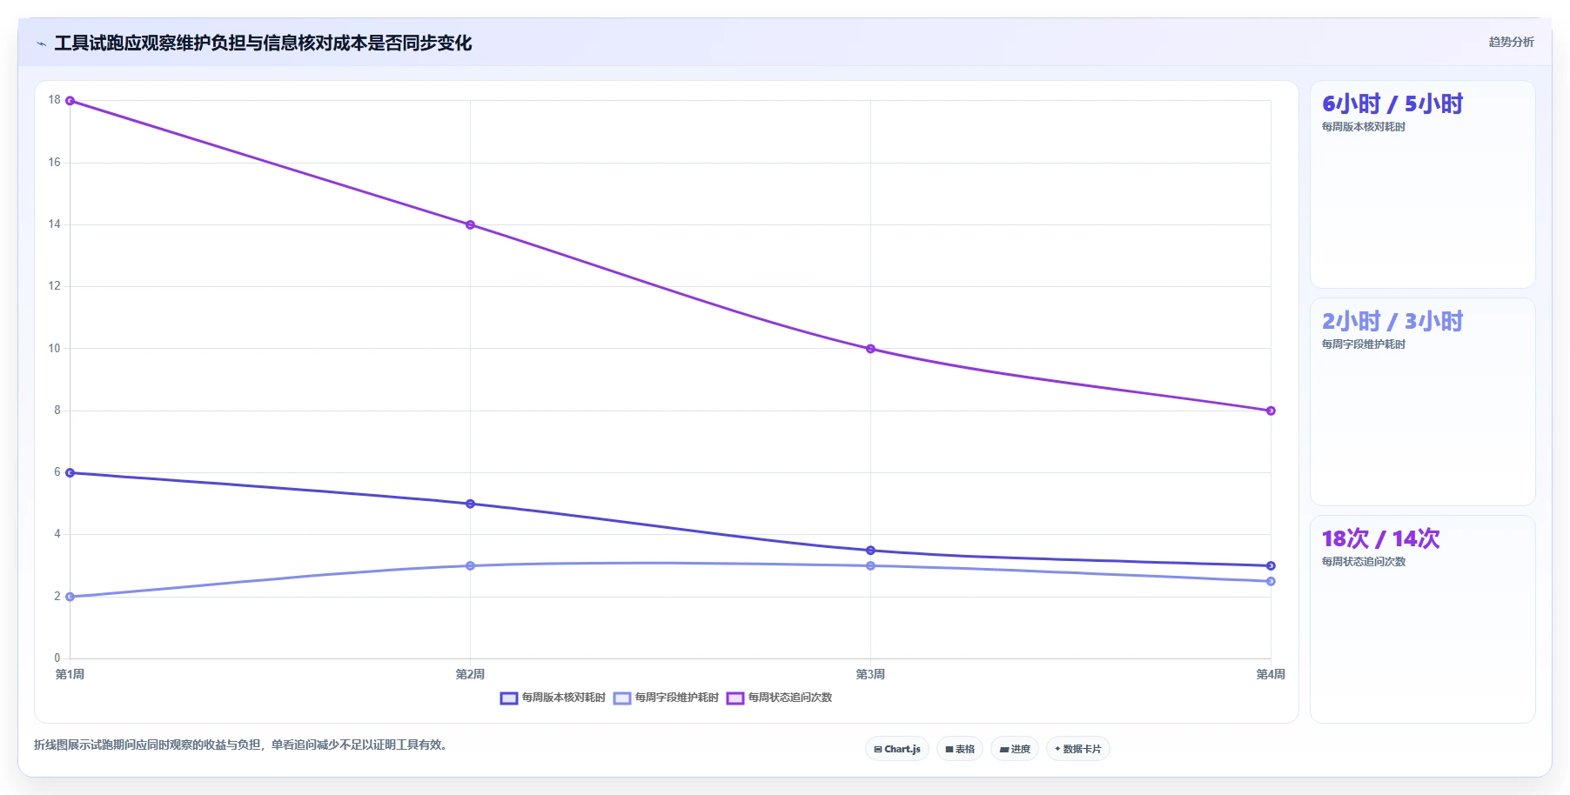
Task: Toggle the 每周版本核对耗时 legend item
Action: [553, 698]
